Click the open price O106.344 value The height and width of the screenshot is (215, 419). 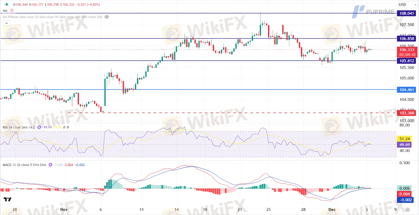click(x=20, y=5)
